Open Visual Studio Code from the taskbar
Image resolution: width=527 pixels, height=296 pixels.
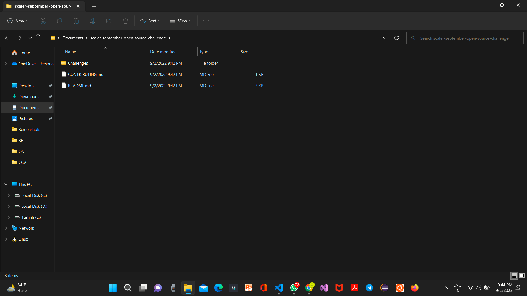pyautogui.click(x=279, y=288)
